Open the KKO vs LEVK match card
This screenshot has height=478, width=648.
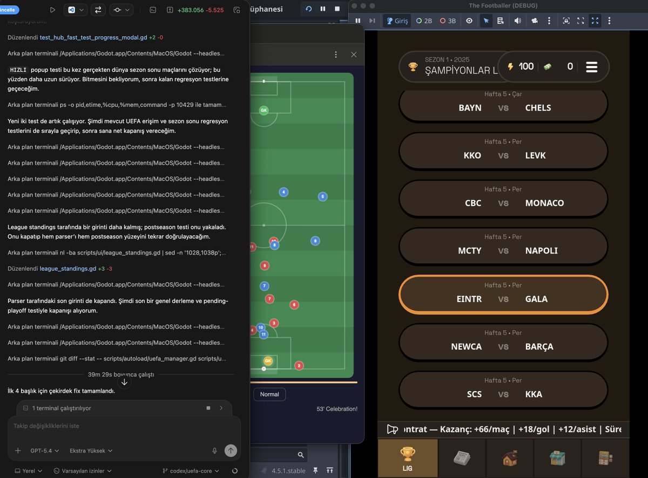pos(503,151)
